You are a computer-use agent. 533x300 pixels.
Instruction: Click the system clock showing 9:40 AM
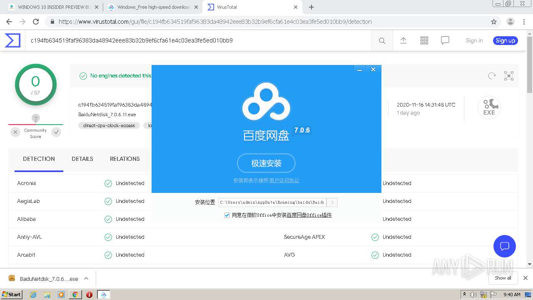pyautogui.click(x=512, y=295)
